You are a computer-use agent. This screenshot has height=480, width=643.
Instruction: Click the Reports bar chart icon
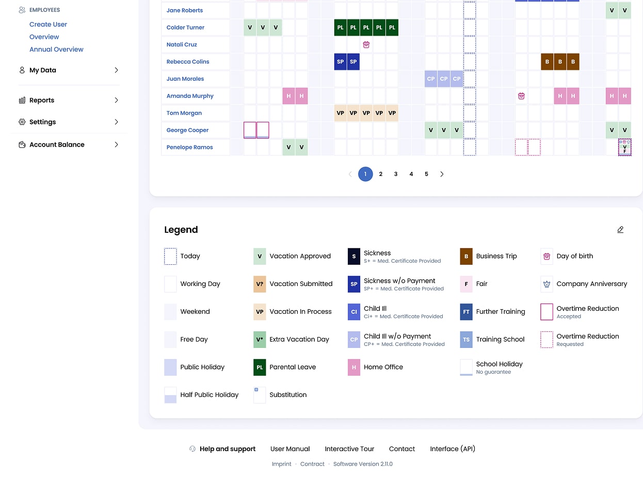tap(22, 100)
